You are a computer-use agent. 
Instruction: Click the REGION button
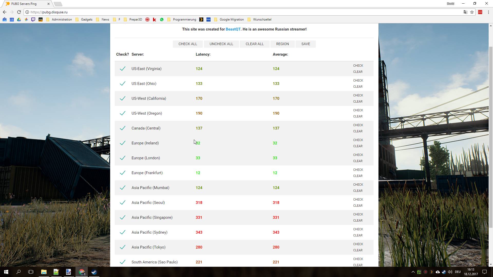282,44
